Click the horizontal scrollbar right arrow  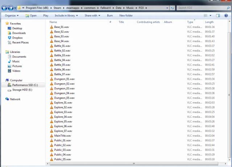[x=225, y=164]
